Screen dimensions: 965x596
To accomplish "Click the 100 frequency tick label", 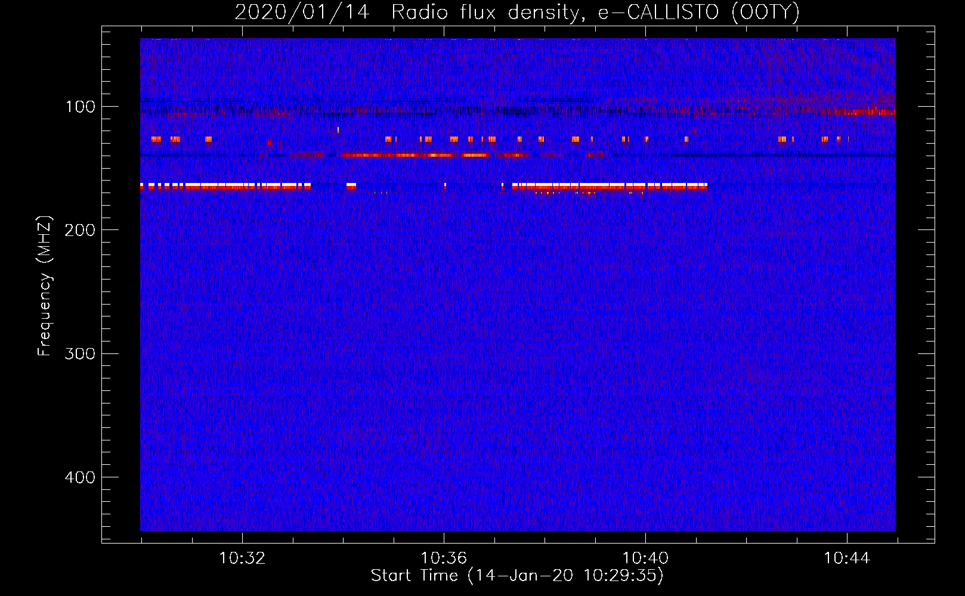I will 81,107.
